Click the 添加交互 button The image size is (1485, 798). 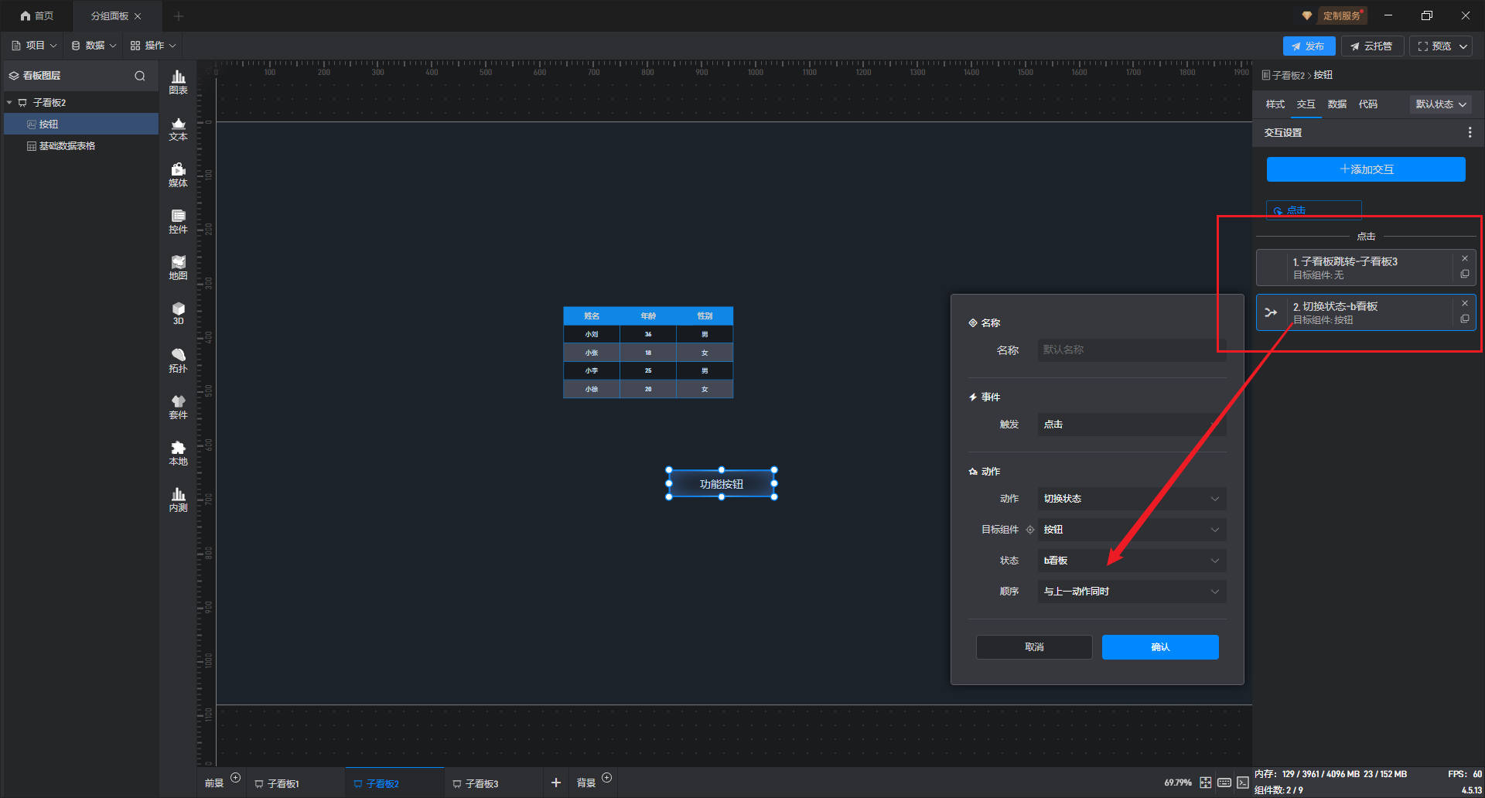(x=1365, y=169)
